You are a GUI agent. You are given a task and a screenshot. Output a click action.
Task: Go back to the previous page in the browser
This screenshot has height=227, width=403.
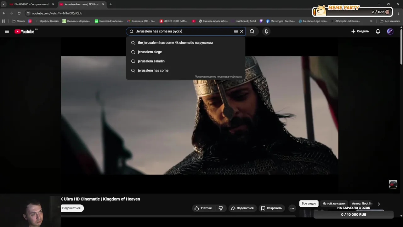point(4,13)
